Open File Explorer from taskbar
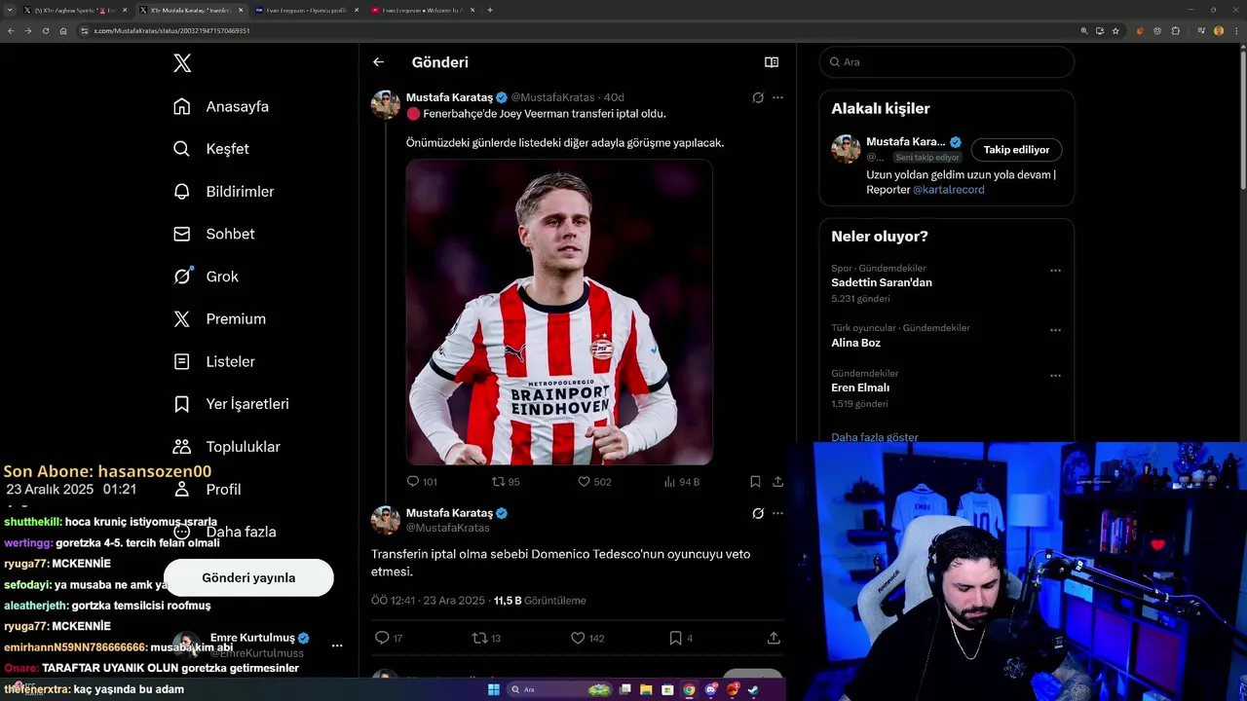 pos(646,689)
